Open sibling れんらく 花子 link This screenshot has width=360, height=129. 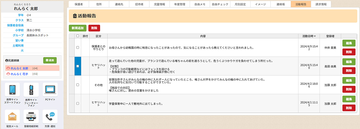[x=19, y=73]
